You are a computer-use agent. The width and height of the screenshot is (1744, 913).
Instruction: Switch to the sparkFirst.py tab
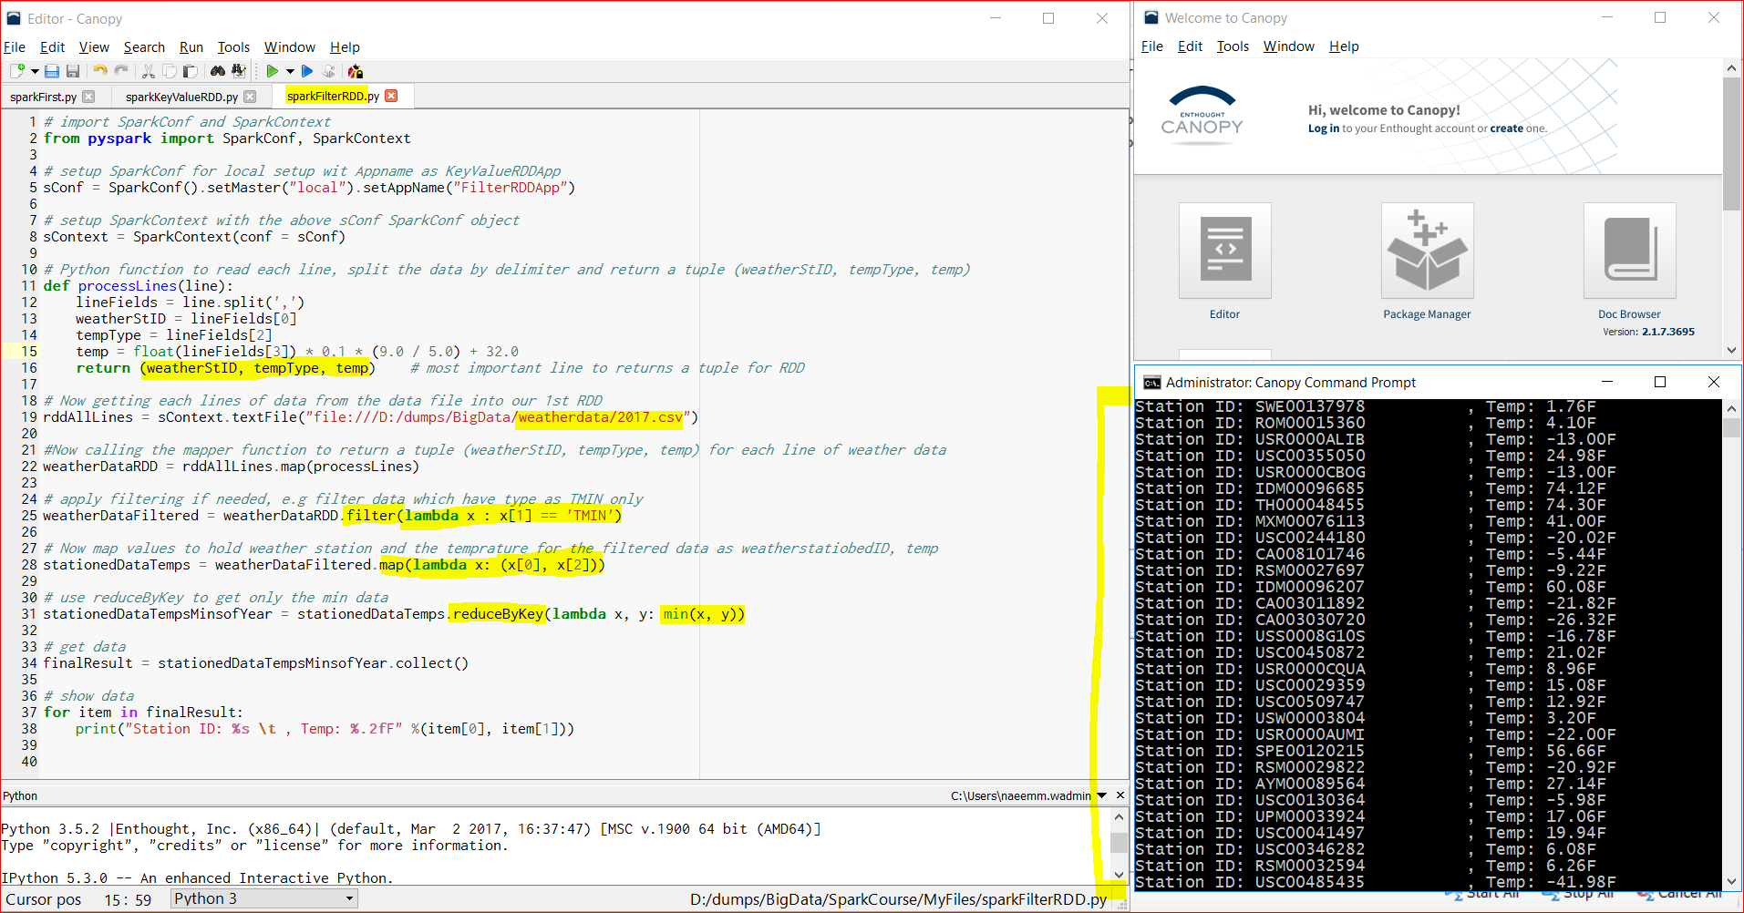point(43,97)
